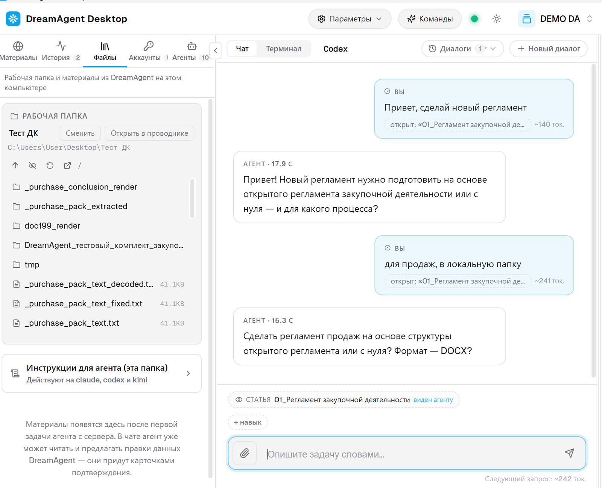Click the Сменить folder button
The height and width of the screenshot is (488, 602).
click(x=80, y=133)
